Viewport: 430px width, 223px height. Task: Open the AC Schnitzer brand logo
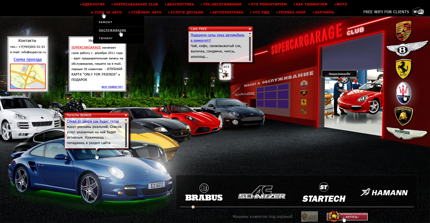[x=262, y=192]
